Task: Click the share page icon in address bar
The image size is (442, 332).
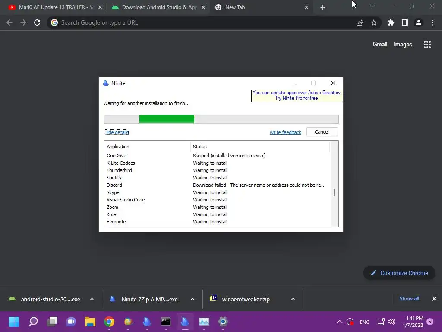Action: coord(360,23)
